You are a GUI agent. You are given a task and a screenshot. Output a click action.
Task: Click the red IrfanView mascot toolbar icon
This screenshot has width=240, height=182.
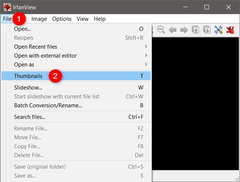pos(230,30)
